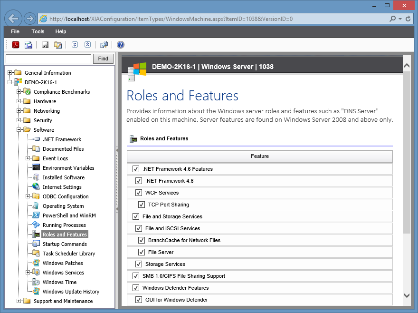418x313 pixels.
Task: Click the content pane scroll-up arrow
Action: click(407, 66)
